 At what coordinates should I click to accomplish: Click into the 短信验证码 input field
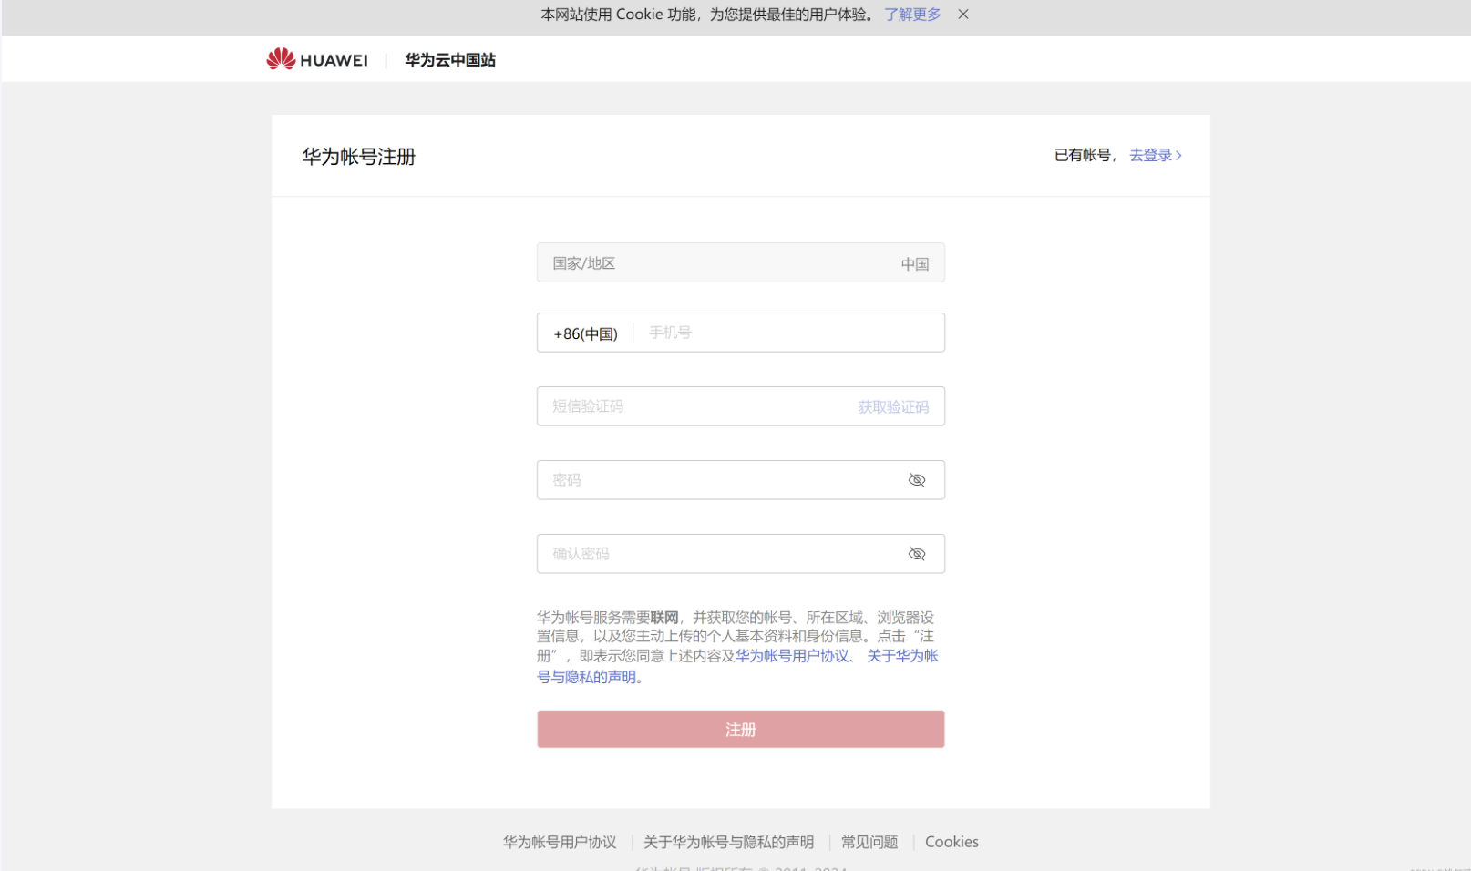click(x=693, y=407)
